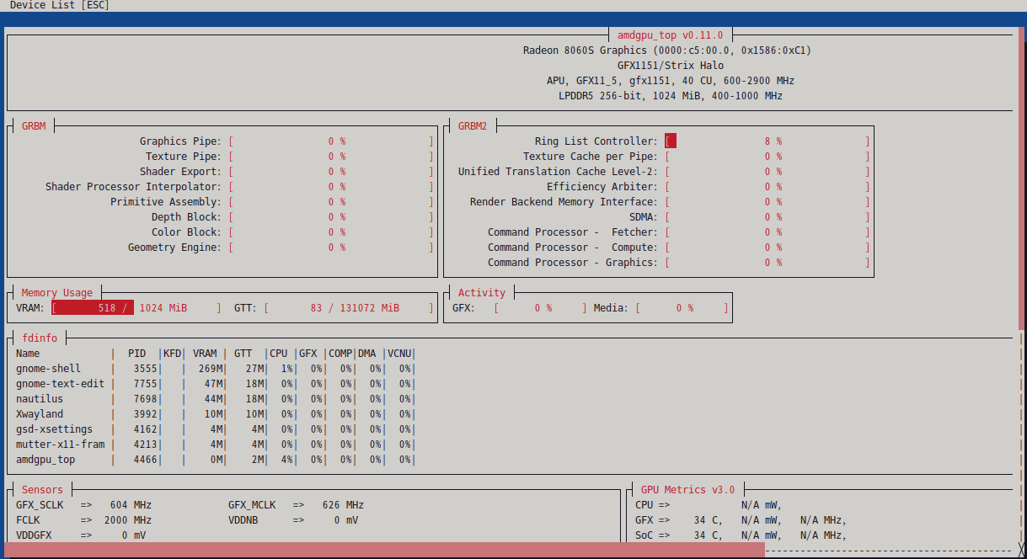
Task: Click Render Backend Memory Interface label
Action: 564,202
